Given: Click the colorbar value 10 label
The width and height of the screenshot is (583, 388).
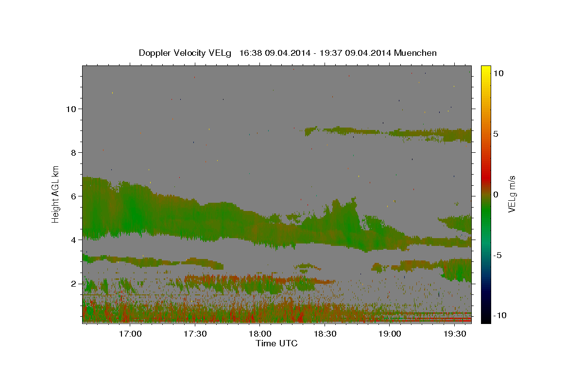Looking at the screenshot, I should click(498, 73).
